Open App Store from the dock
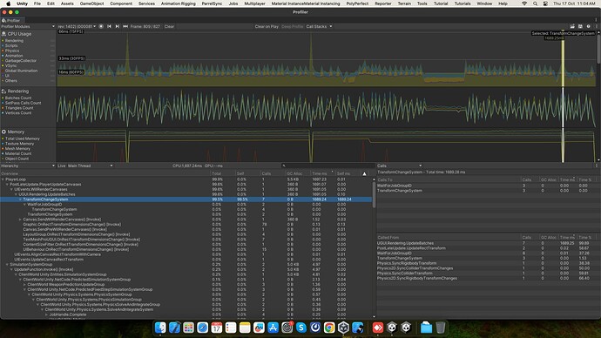This screenshot has height=338, width=601. (273, 328)
